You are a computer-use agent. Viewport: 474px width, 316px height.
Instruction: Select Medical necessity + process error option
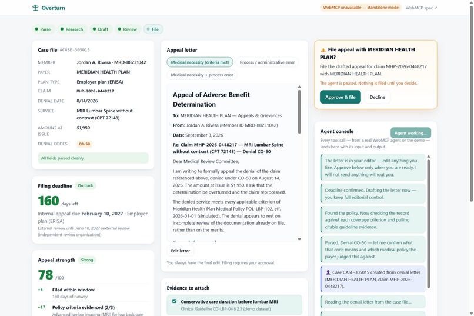pyautogui.click(x=202, y=75)
